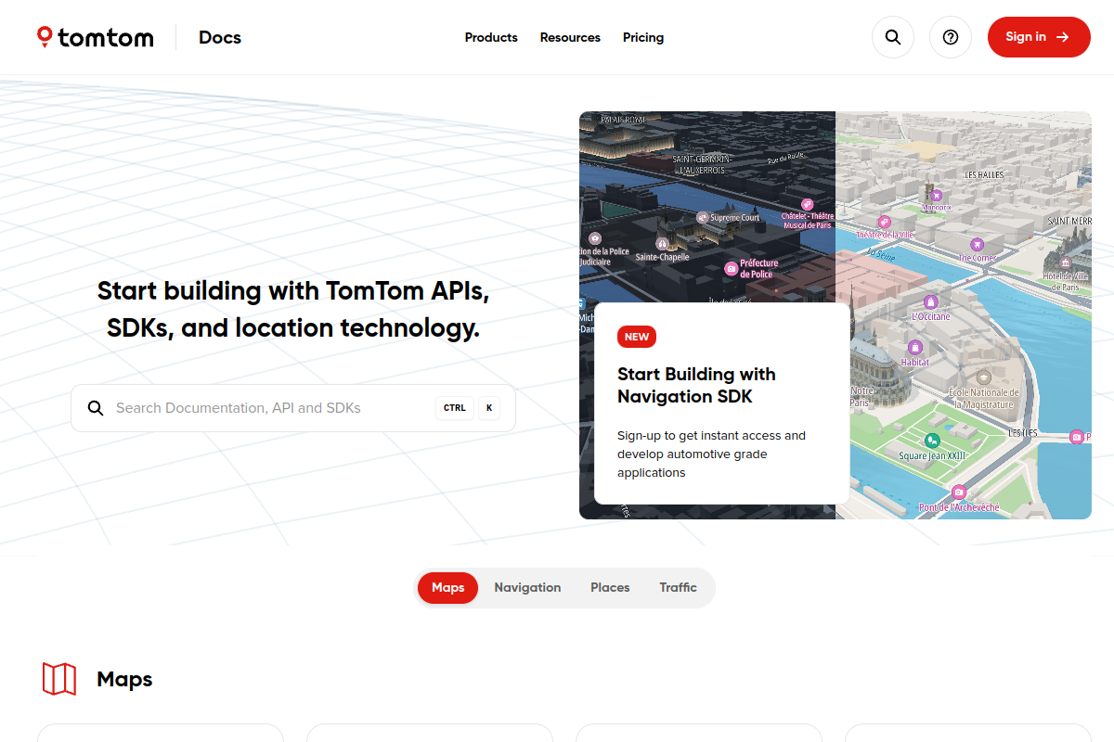Open the Start Building with Navigation SDK card
This screenshot has width=1114, height=742.
(x=722, y=403)
